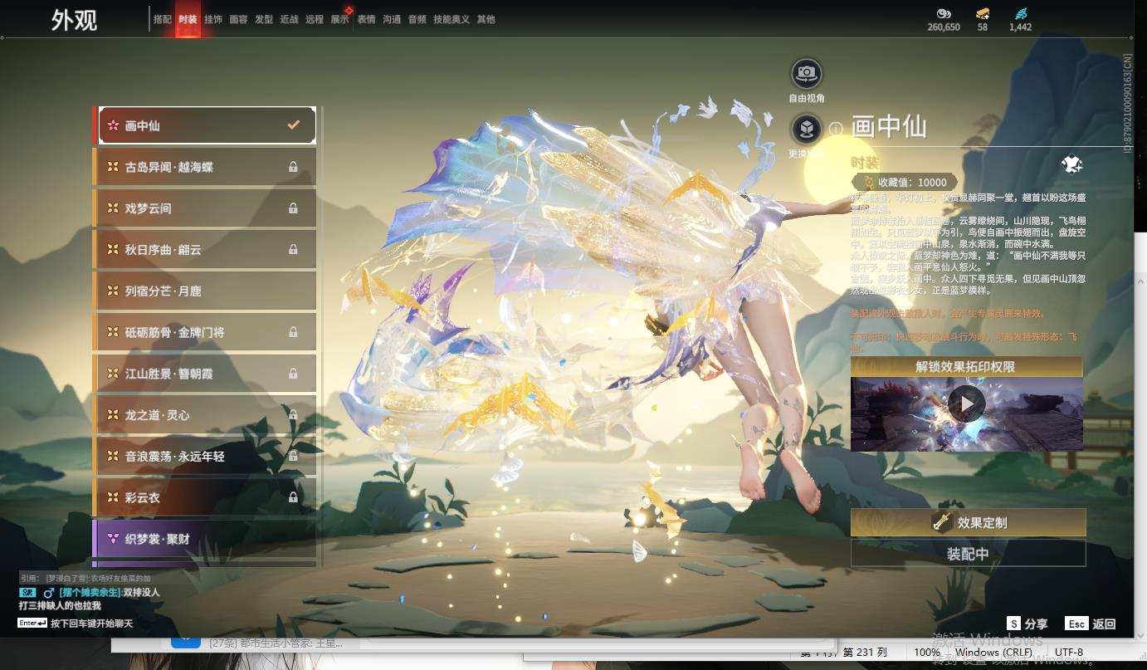Click the 解锁效果拓印权限 banner
The height and width of the screenshot is (670, 1147).
coord(967,367)
